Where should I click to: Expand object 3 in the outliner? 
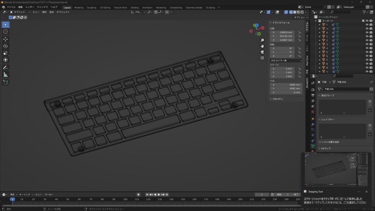point(320,44)
